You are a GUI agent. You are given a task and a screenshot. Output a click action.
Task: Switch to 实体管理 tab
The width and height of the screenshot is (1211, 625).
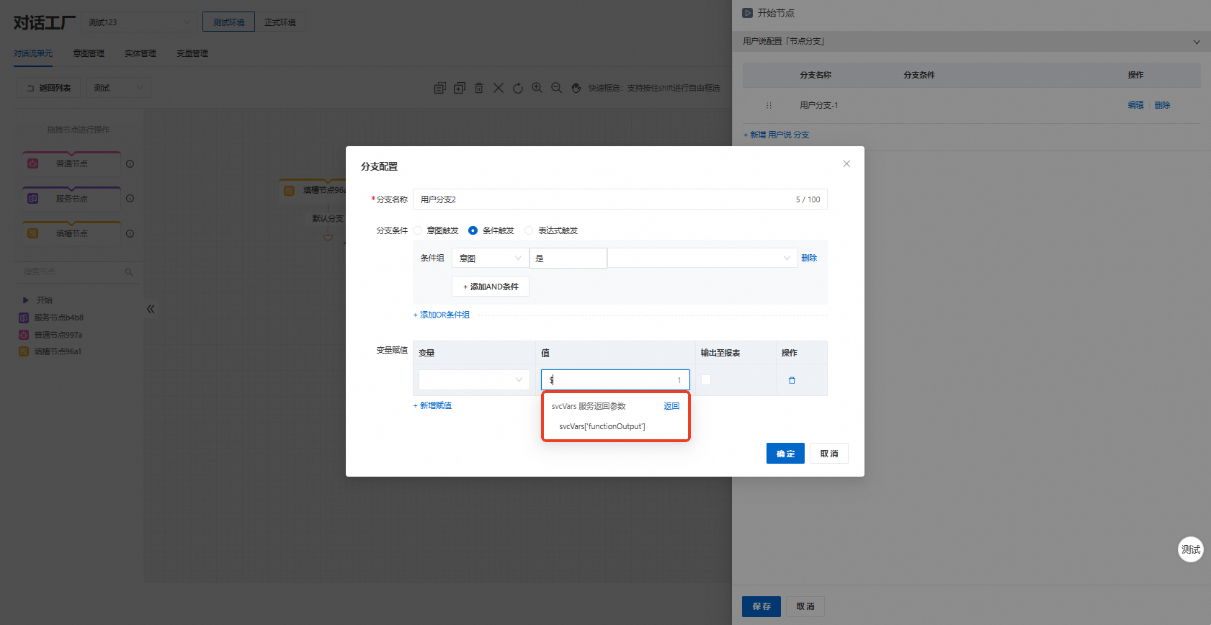pos(140,53)
